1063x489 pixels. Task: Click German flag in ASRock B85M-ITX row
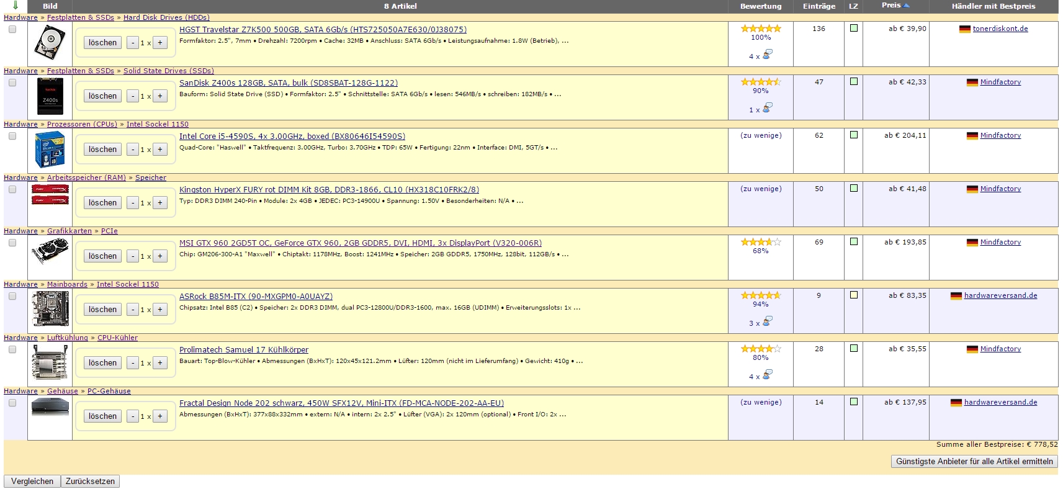click(956, 296)
